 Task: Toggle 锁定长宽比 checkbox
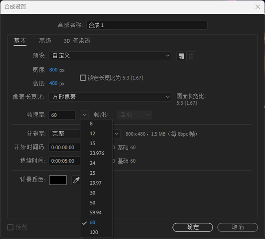[83, 78]
